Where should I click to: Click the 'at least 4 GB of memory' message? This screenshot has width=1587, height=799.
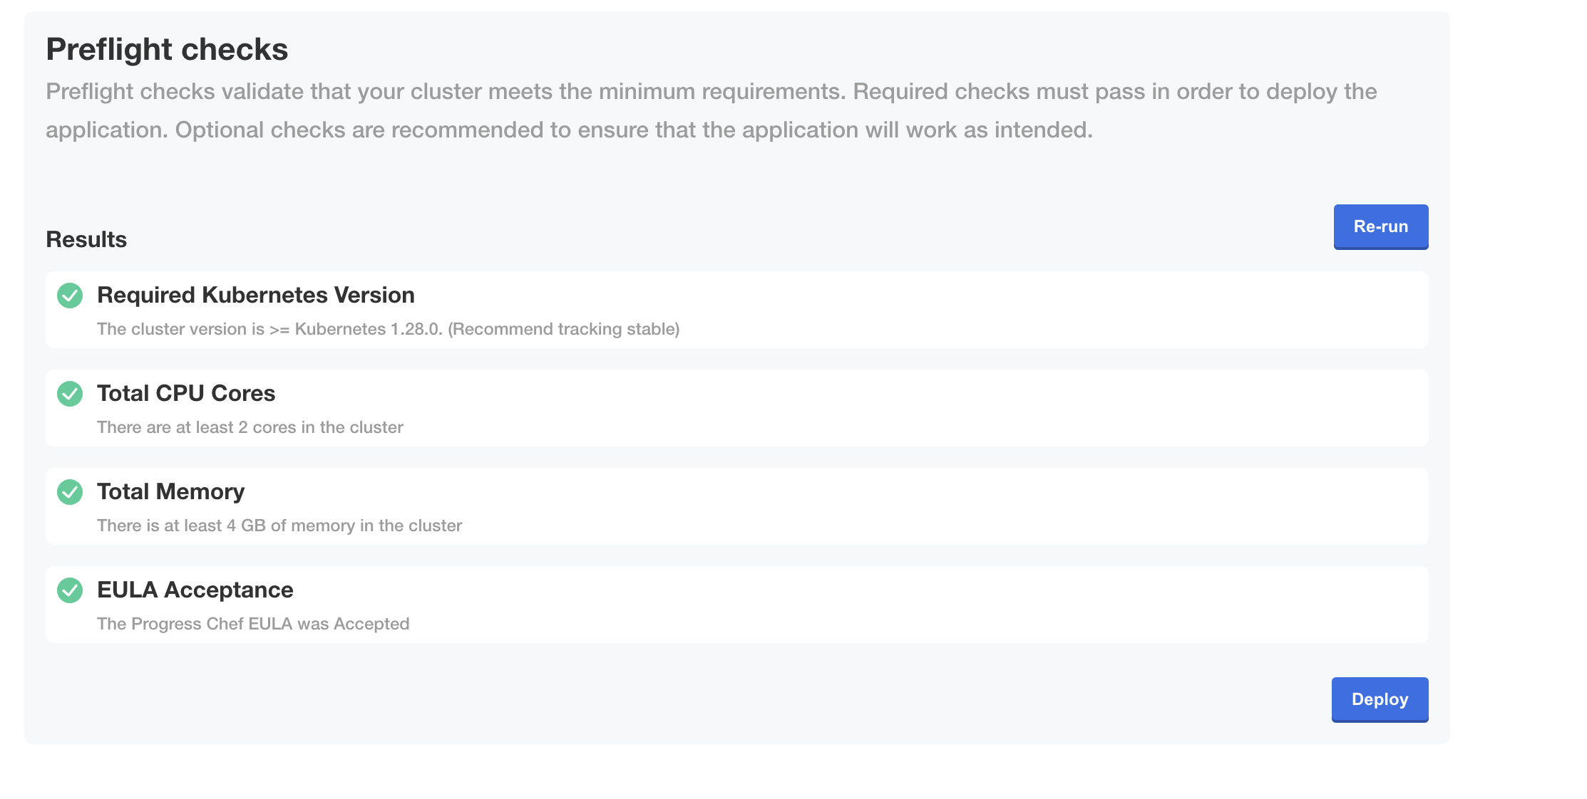coord(279,526)
